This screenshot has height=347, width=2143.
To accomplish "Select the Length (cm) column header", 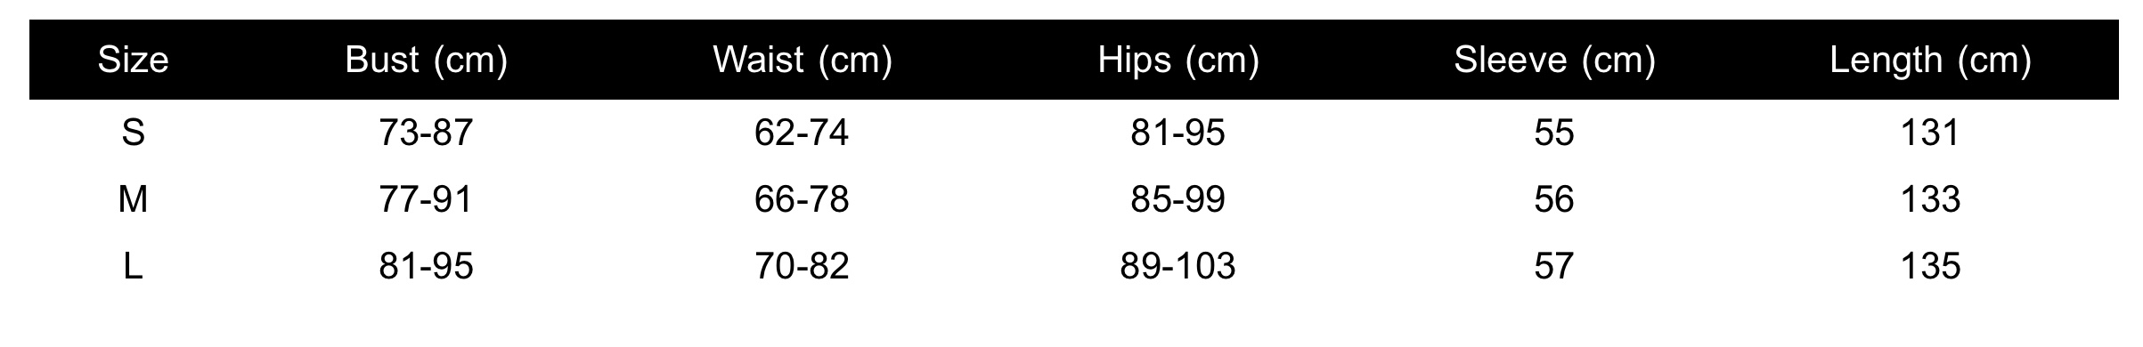I will click(x=1931, y=61).
